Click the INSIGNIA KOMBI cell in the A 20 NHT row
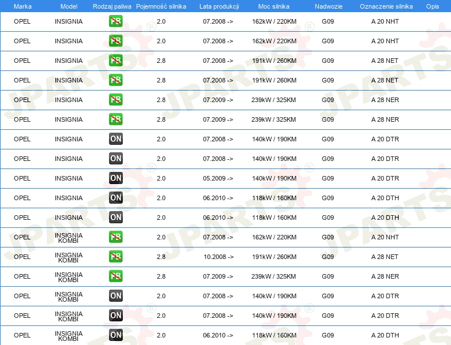The image size is (451, 345). [x=69, y=238]
